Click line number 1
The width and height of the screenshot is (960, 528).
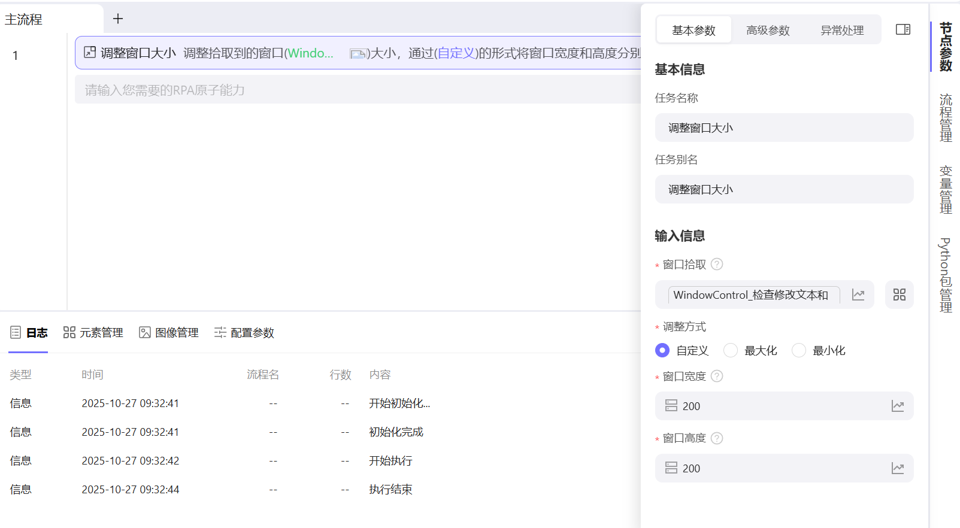click(x=16, y=56)
